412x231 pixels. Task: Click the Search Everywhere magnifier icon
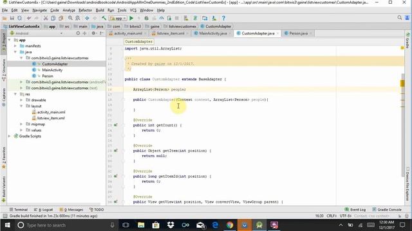pos(400,18)
